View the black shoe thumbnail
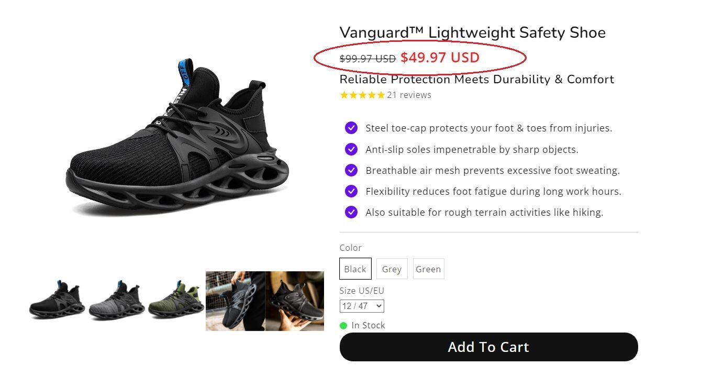The height and width of the screenshot is (365, 702). [57, 300]
